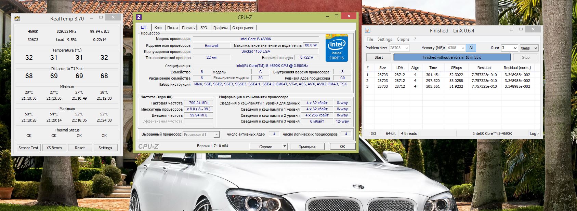Click the Intel Core i5 logo badge
This screenshot has height=211, width=577.
tap(337, 48)
